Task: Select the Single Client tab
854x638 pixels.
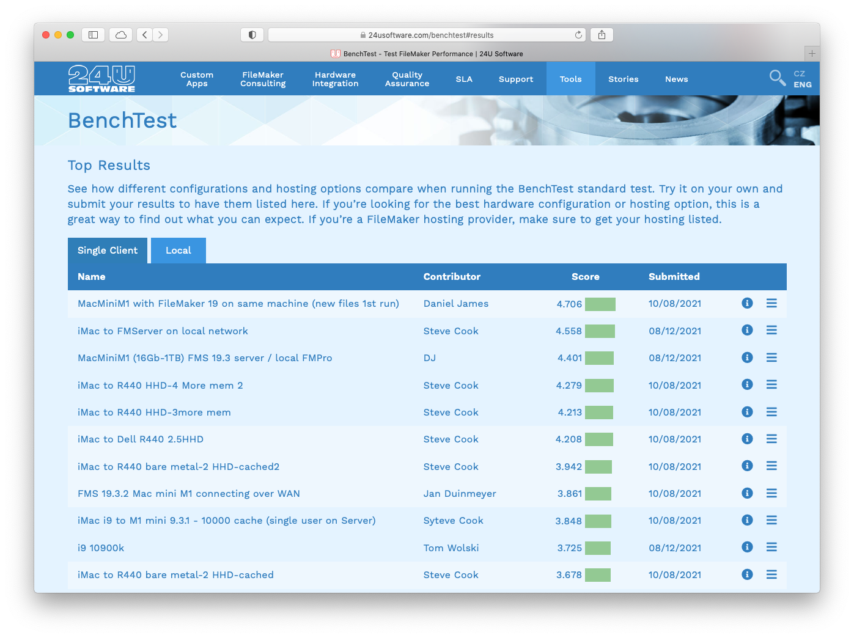Action: click(x=108, y=251)
